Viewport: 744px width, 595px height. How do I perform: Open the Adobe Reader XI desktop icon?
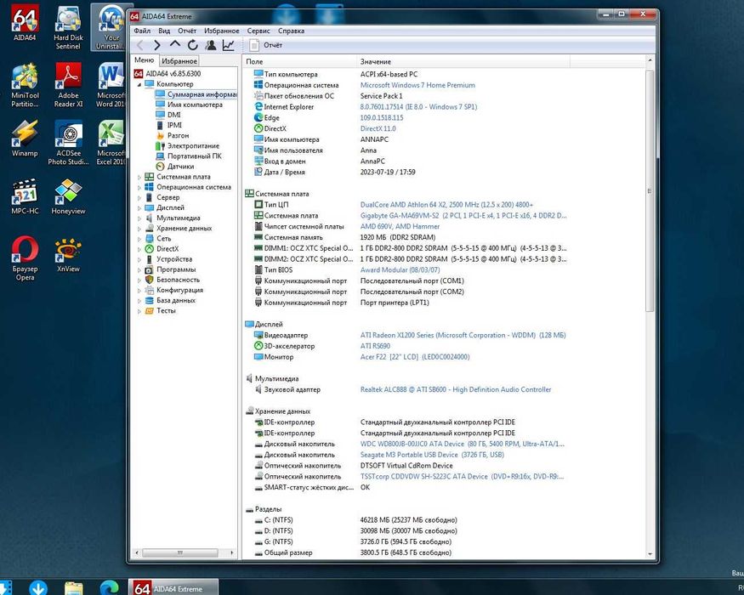coord(68,85)
